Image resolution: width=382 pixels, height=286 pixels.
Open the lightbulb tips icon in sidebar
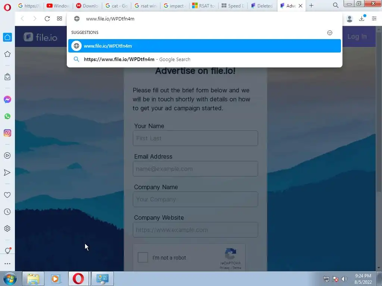point(7,251)
